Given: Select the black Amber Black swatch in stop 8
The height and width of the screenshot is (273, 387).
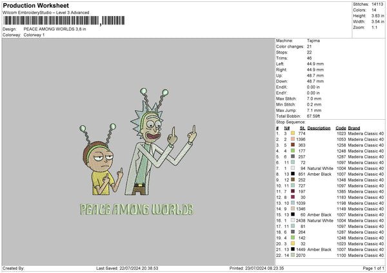Looking at the screenshot, I should click(293, 174).
